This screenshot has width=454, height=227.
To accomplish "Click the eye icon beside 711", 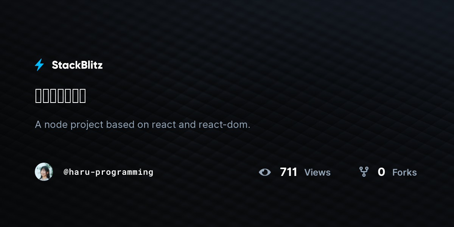I will 265,172.
